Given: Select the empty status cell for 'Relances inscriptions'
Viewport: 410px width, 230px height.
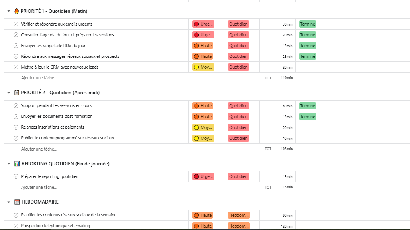Looking at the screenshot, I should (313, 127).
